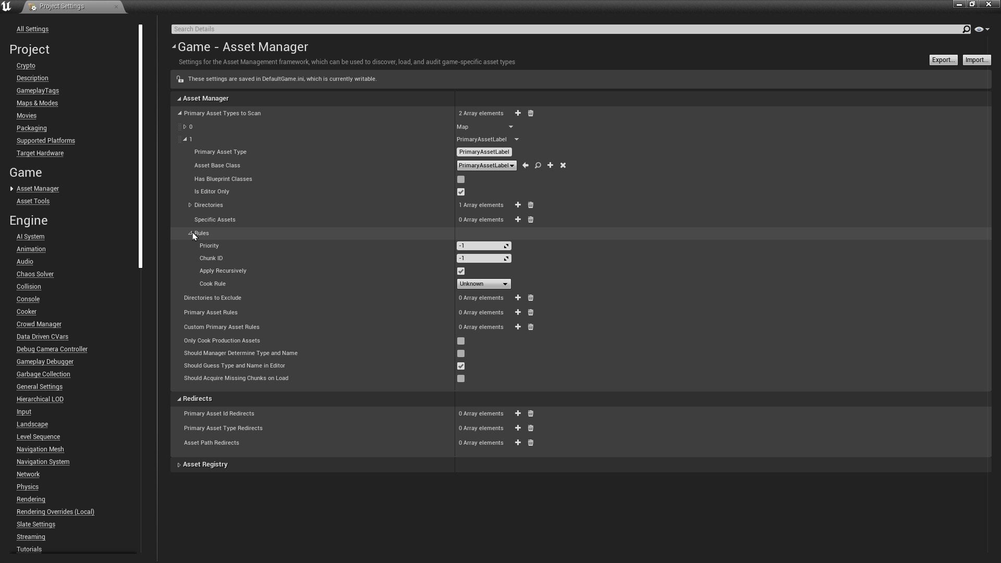Empty the Primary Asset Type Redirects array
1001x563 pixels.
point(531,428)
